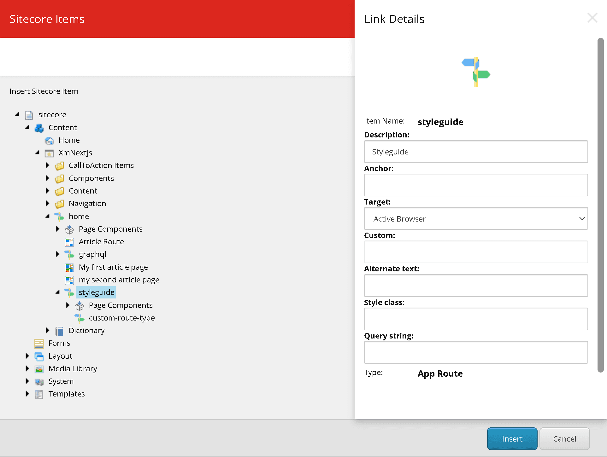Click the Navigation folder icon
607x457 pixels.
coord(59,204)
